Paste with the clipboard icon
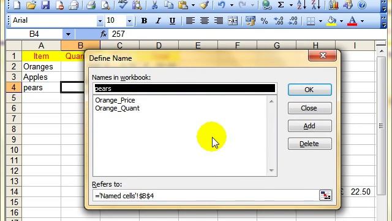Viewport: 392px width, 221px height. tap(183, 5)
